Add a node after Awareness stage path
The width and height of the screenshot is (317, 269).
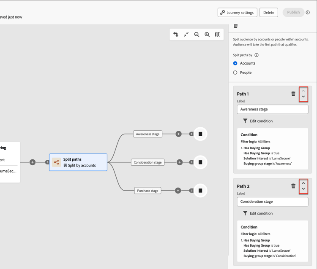[178, 134]
